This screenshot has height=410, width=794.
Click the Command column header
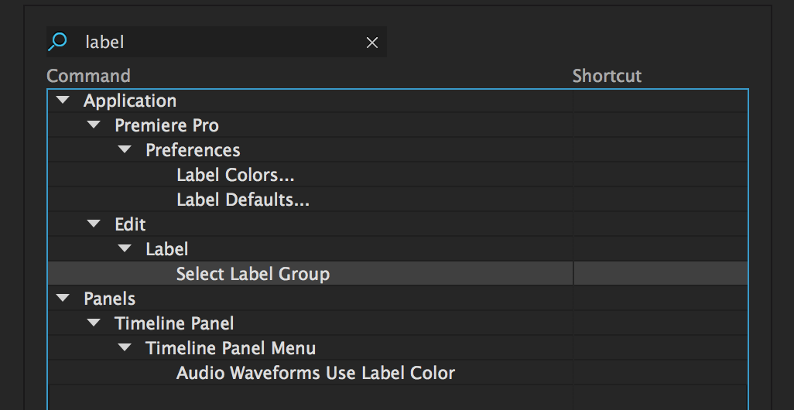pyautogui.click(x=89, y=76)
